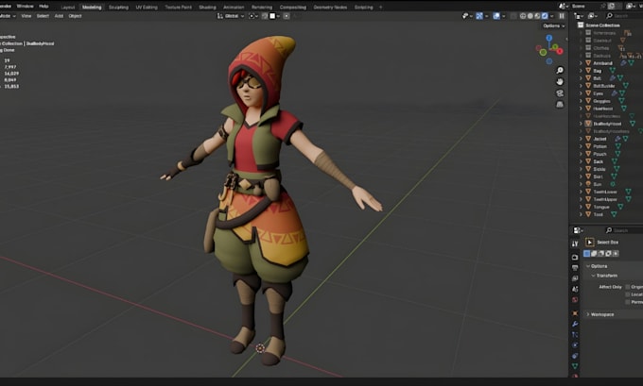Select the Potion object in the outliner
The image size is (643, 386).
pos(600,146)
